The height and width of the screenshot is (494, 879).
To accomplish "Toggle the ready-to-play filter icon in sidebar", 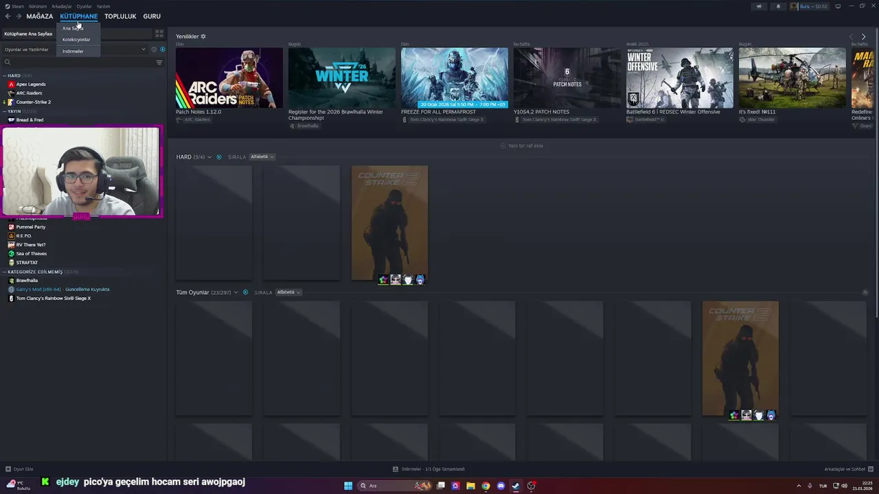I will 163,49.
